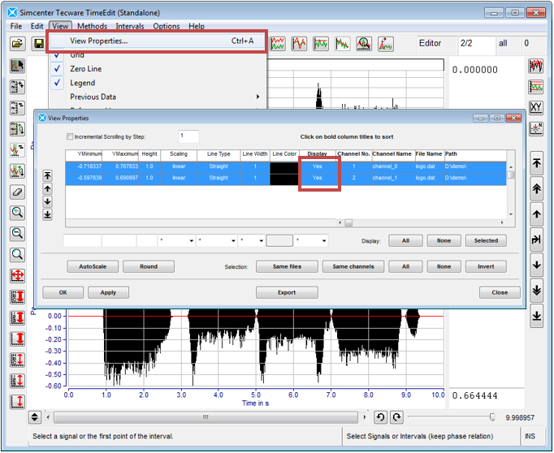Open the Intervals menu
554x453 pixels.
(x=130, y=26)
